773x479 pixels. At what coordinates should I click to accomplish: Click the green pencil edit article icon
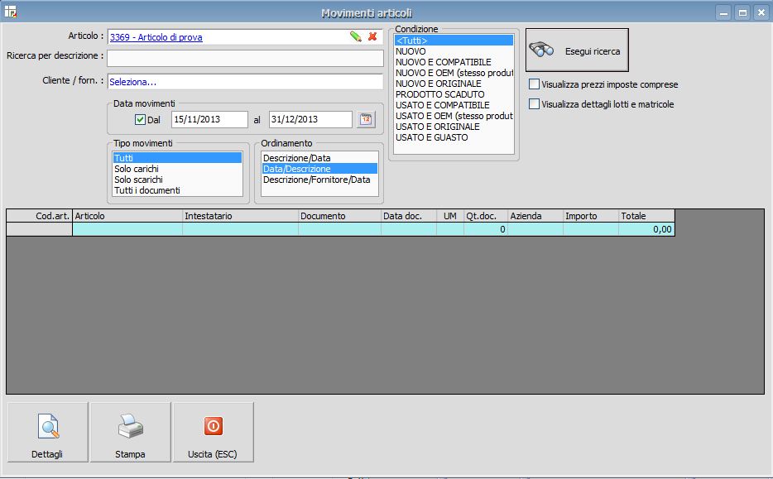(355, 36)
